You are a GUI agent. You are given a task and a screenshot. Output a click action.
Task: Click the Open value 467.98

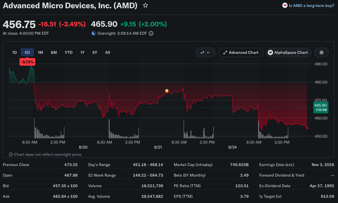(71, 175)
